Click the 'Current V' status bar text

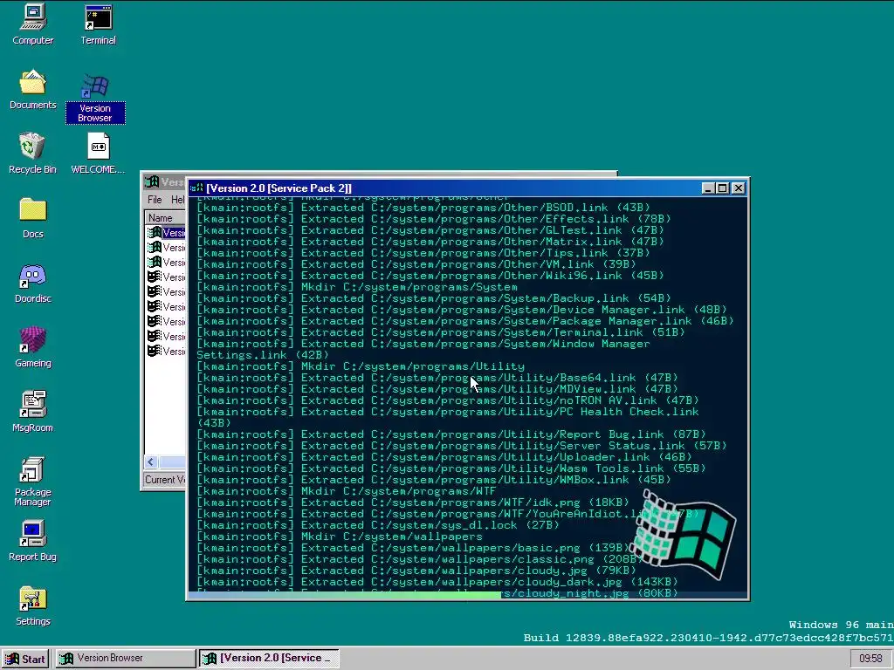[x=165, y=480]
